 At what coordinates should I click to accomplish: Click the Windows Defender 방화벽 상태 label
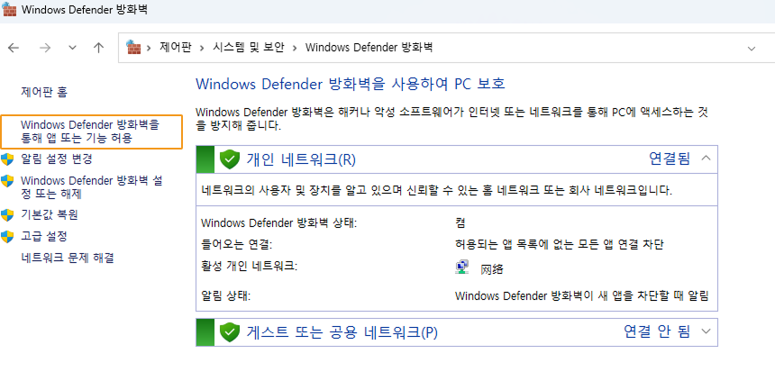(278, 222)
